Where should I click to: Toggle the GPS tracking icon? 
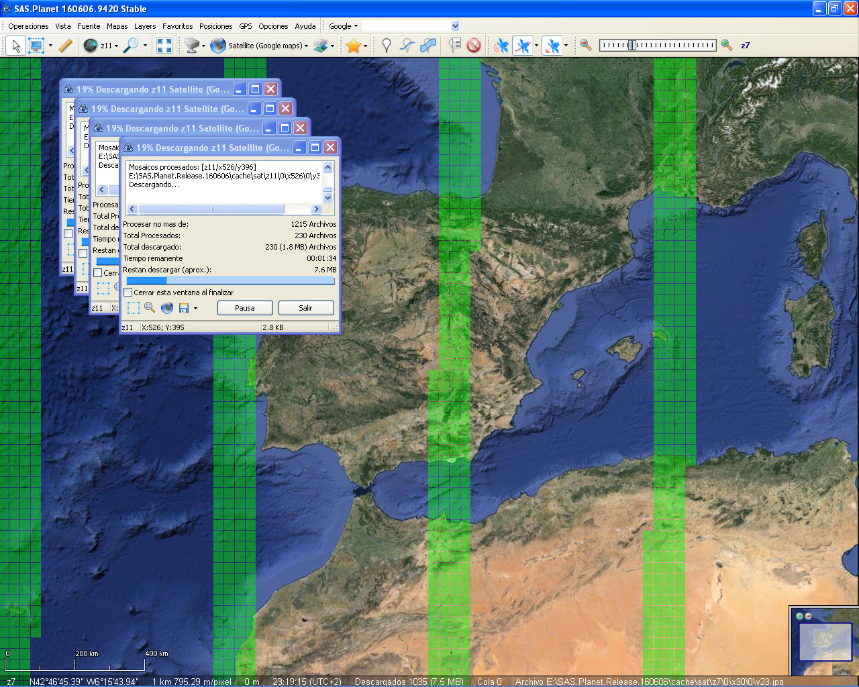click(x=502, y=45)
